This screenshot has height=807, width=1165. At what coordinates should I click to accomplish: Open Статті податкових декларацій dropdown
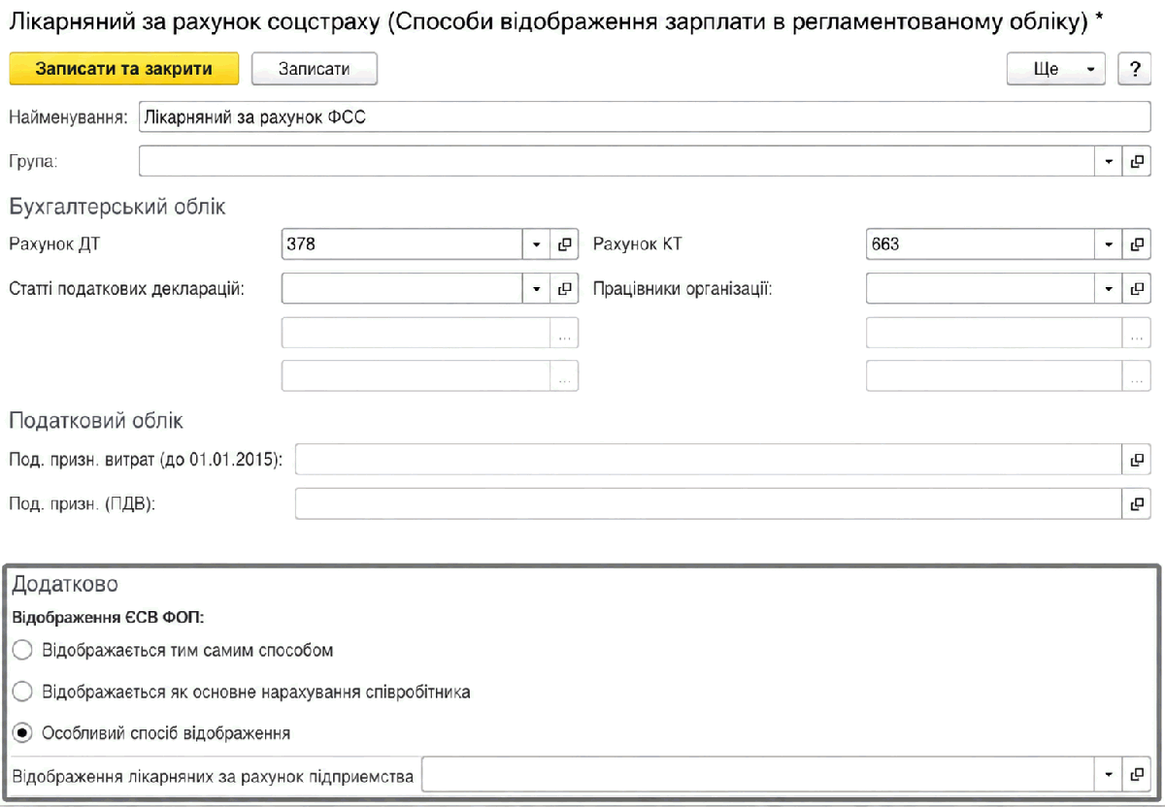coord(537,288)
